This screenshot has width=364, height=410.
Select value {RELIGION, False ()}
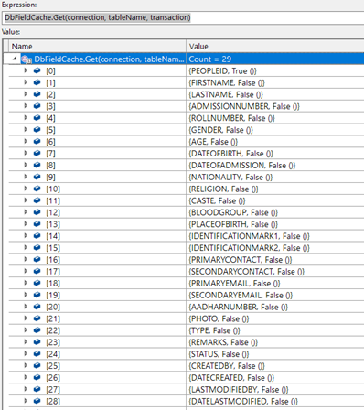223,189
